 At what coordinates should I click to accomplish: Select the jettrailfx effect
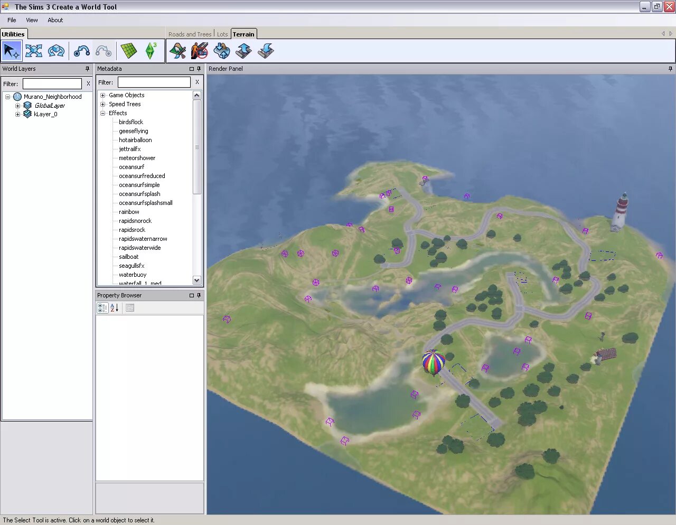click(130, 149)
